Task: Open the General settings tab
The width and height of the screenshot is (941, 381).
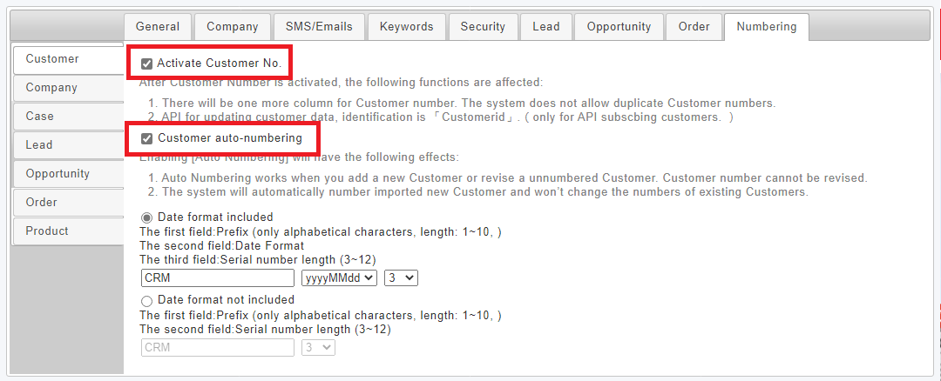Action: (x=158, y=27)
